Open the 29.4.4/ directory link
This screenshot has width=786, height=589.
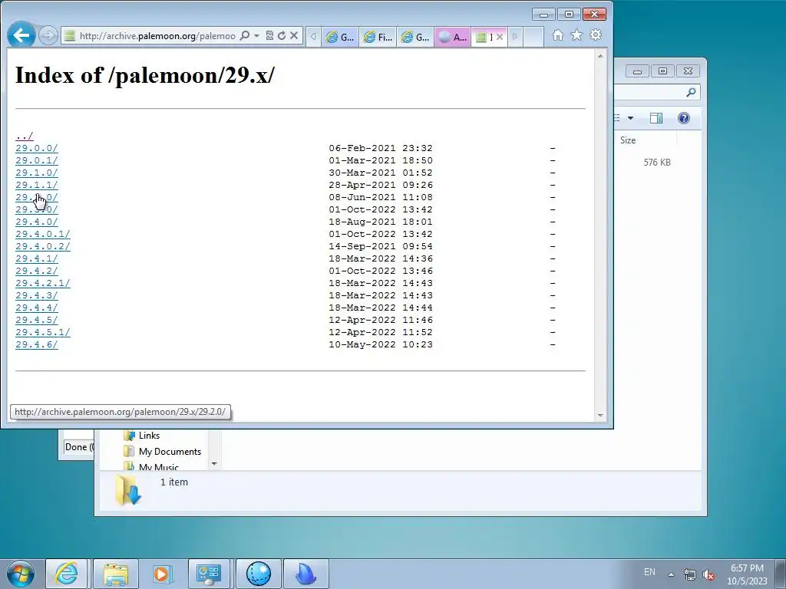pyautogui.click(x=37, y=308)
